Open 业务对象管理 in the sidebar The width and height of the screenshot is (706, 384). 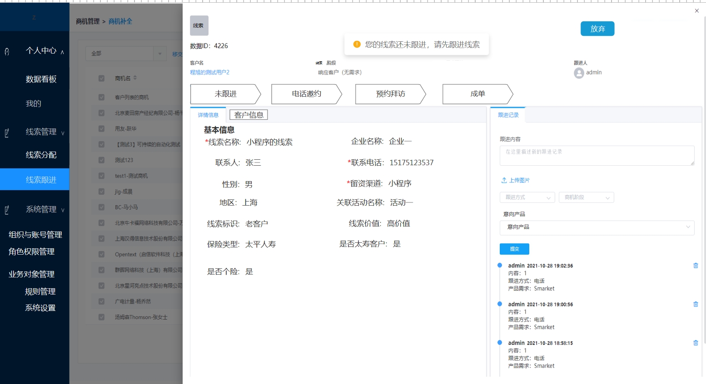pos(31,274)
